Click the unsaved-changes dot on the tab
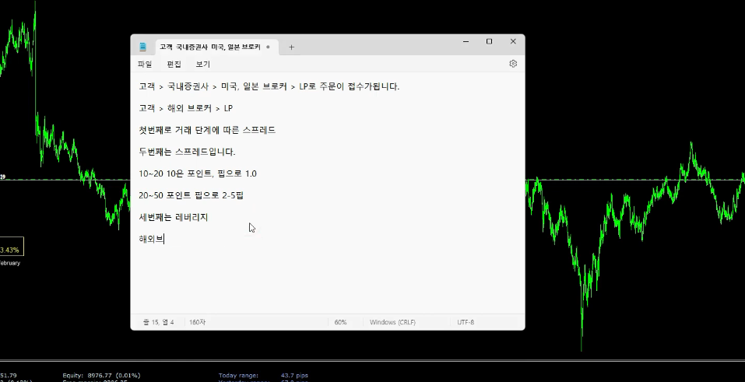745x382 pixels. click(x=268, y=47)
